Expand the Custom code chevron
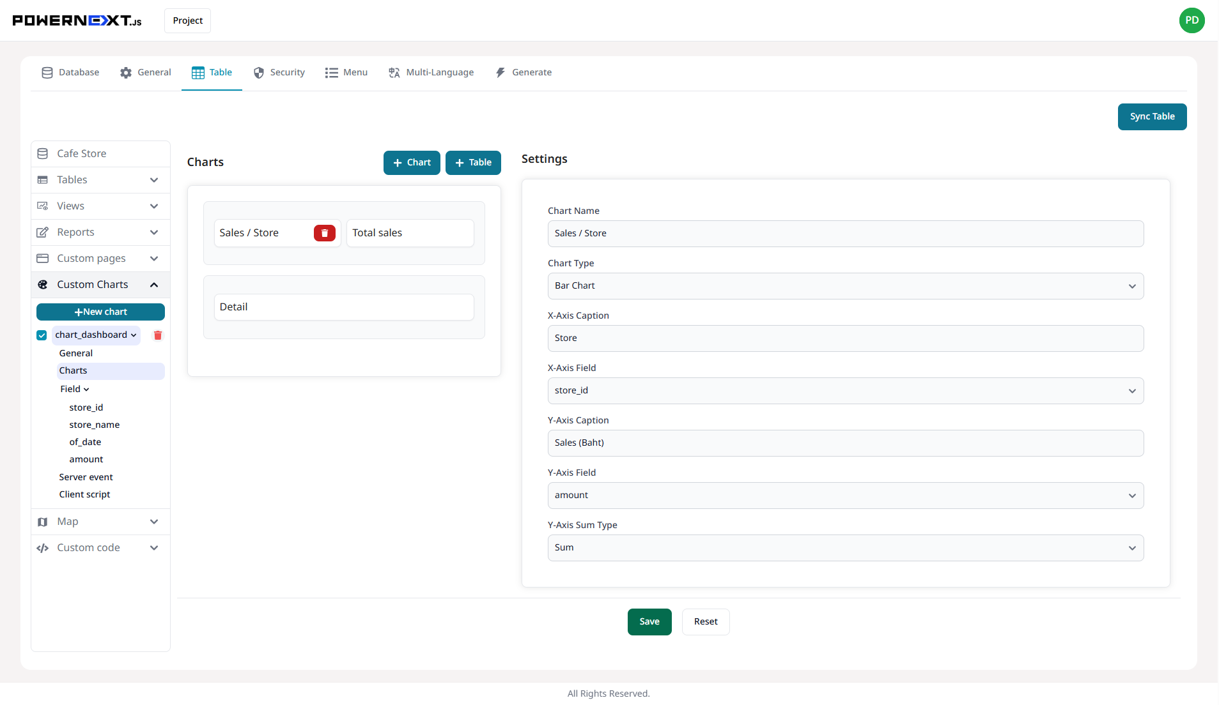 (154, 548)
